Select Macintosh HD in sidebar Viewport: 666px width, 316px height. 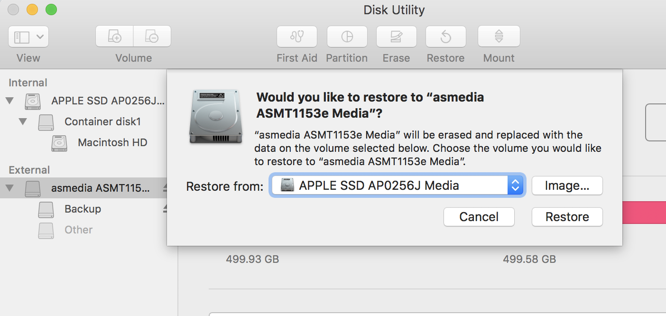[x=112, y=142]
